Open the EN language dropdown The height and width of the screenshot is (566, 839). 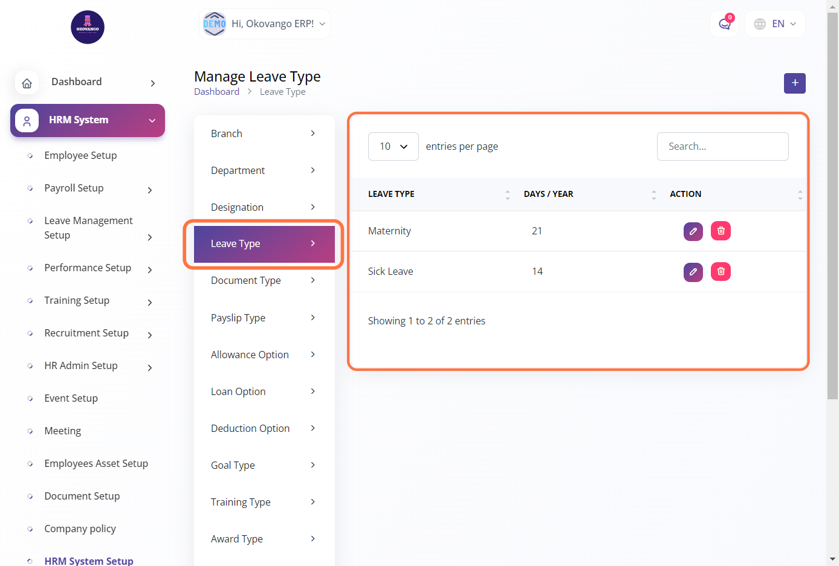[x=776, y=24]
